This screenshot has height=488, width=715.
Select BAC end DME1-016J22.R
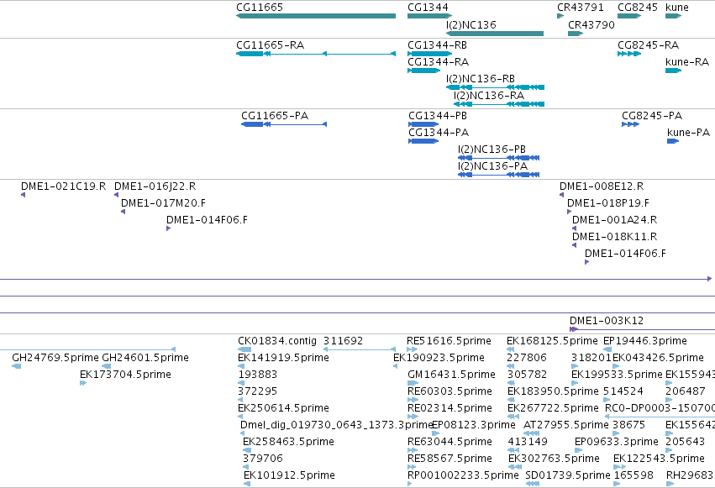155,186
